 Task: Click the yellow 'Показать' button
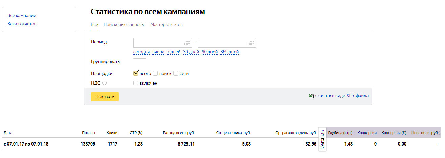105,96
